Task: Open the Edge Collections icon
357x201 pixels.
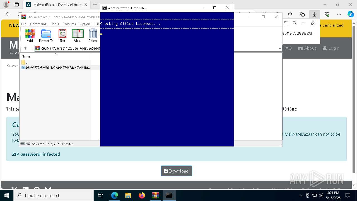Action: (x=302, y=14)
